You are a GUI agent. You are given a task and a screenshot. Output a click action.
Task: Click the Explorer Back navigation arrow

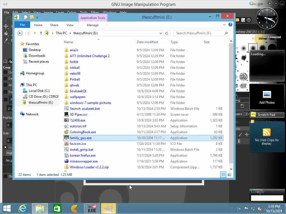tap(20, 33)
